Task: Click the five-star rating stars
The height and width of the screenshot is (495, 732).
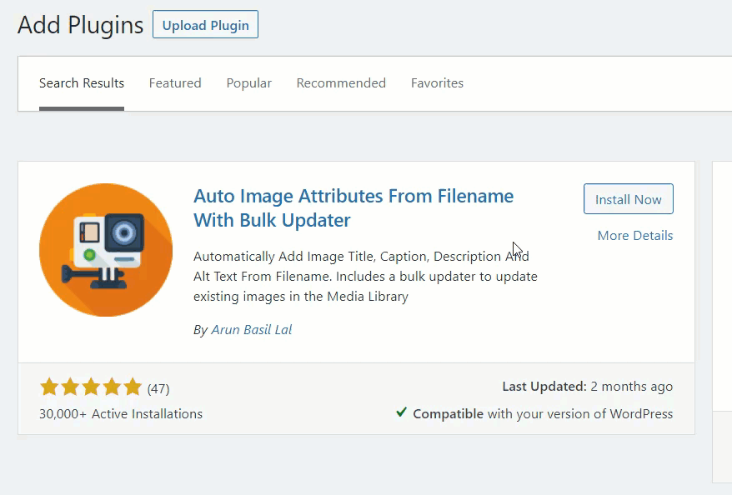Action: point(91,387)
